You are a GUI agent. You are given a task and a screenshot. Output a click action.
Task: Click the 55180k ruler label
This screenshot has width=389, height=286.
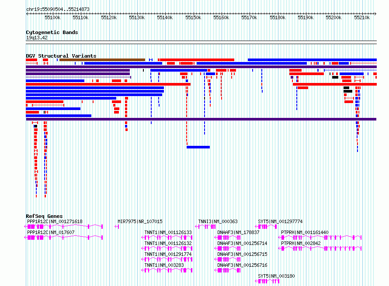pos(278,17)
